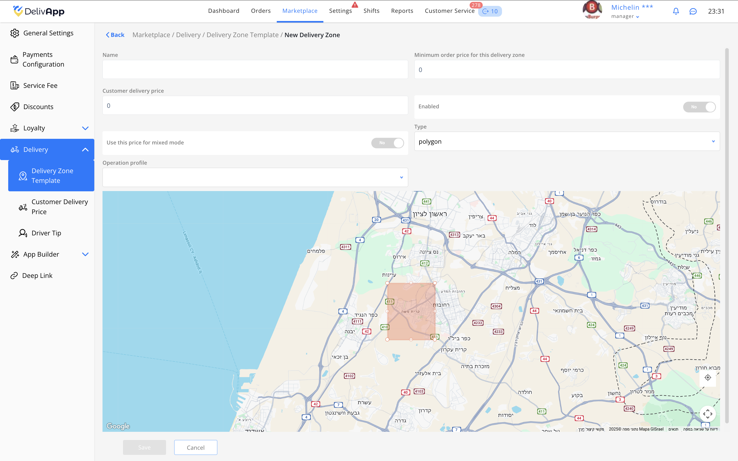The height and width of the screenshot is (461, 738).
Task: Open the chat messages icon
Action: (693, 11)
